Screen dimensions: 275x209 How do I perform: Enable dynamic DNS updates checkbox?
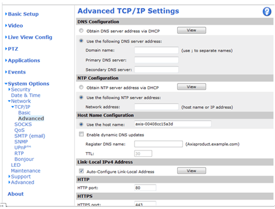coord(81,135)
